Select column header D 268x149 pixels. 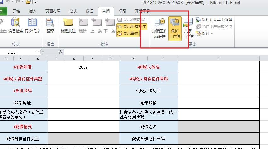[x=56, y=59]
